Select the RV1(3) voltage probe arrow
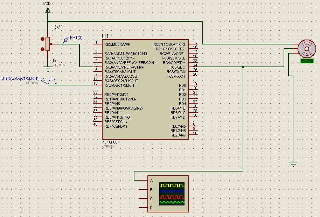Screen dimensions: 320x217 click(65, 42)
